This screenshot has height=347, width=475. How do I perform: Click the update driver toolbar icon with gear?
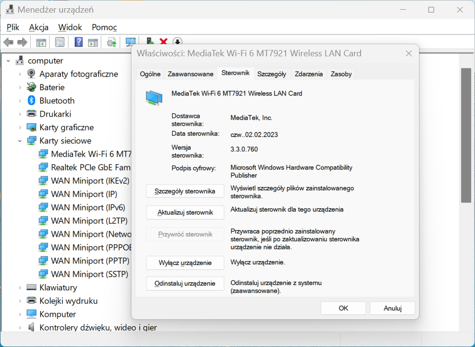112,42
